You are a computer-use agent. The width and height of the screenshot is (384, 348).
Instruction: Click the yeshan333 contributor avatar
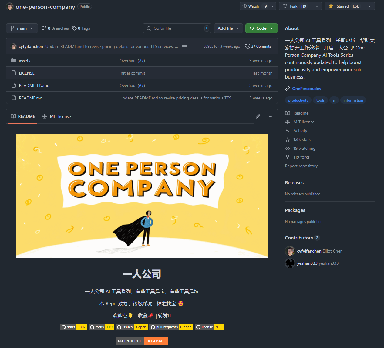pos(290,263)
